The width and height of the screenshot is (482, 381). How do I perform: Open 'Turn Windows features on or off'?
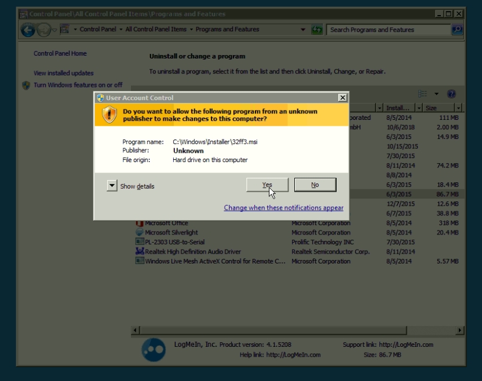coord(78,85)
